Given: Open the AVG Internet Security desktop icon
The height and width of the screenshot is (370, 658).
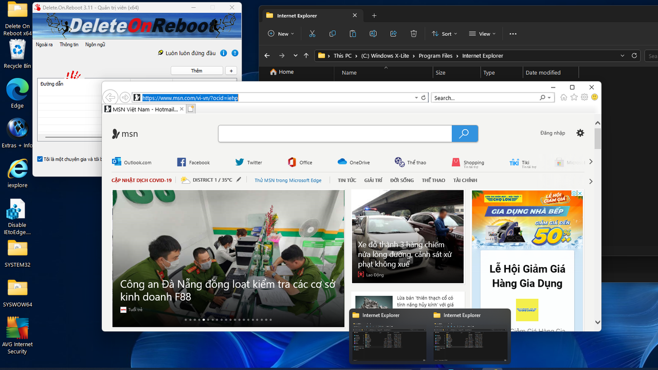Looking at the screenshot, I should coord(17,336).
